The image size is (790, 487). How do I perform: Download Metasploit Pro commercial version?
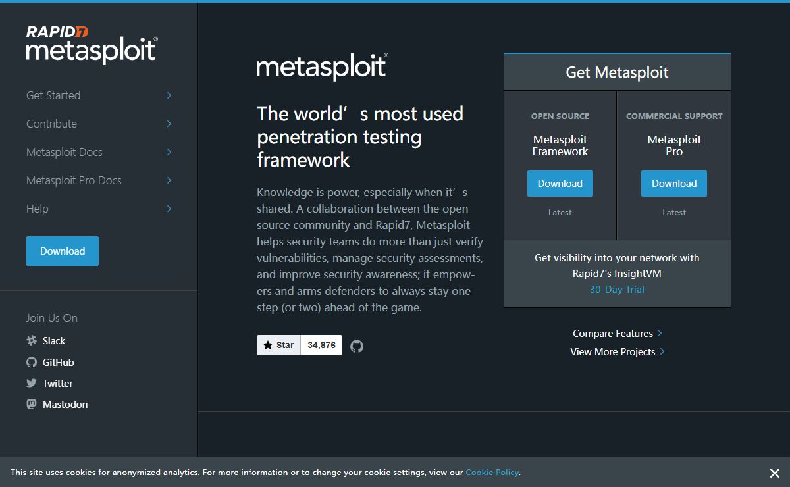tap(674, 184)
